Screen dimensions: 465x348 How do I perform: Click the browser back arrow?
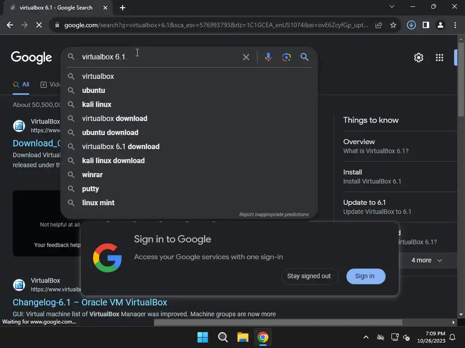pyautogui.click(x=10, y=25)
